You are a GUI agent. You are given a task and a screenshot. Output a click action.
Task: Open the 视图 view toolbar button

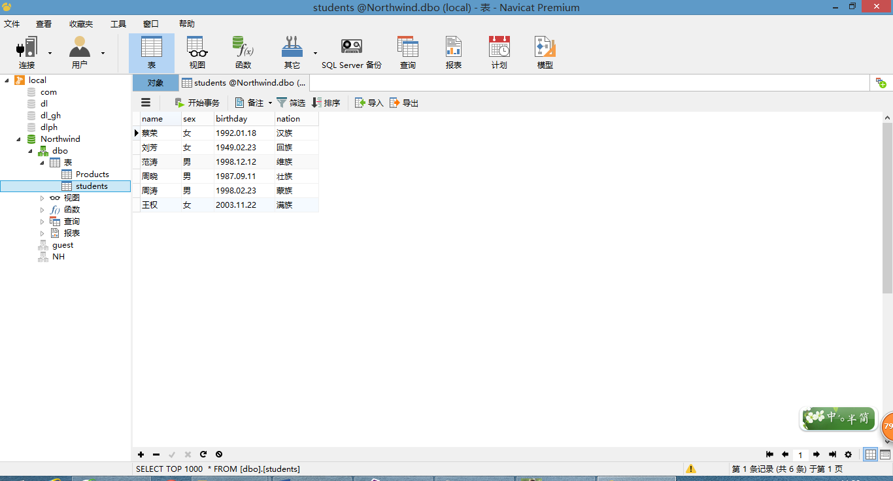click(197, 53)
